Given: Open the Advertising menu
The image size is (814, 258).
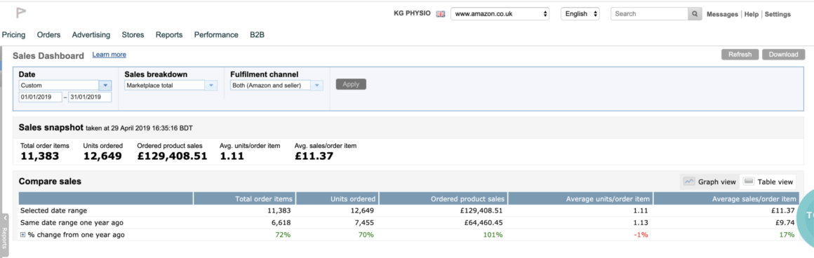Looking at the screenshot, I should coord(91,35).
